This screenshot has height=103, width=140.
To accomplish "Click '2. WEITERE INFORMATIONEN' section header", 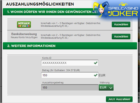I will (x=70, y=46).
